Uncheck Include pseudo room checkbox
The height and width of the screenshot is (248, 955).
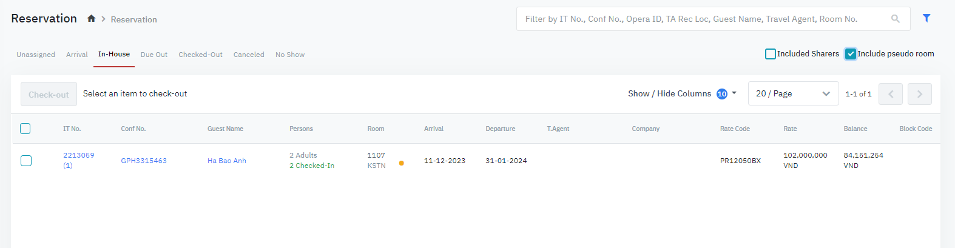tap(851, 54)
